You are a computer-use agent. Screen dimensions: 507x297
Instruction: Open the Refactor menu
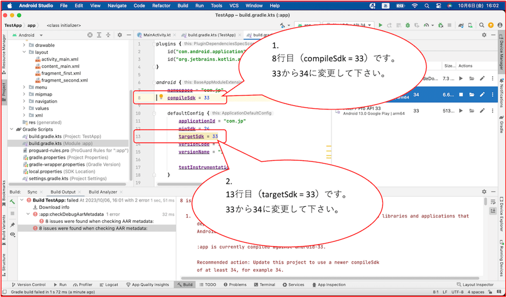coord(161,6)
